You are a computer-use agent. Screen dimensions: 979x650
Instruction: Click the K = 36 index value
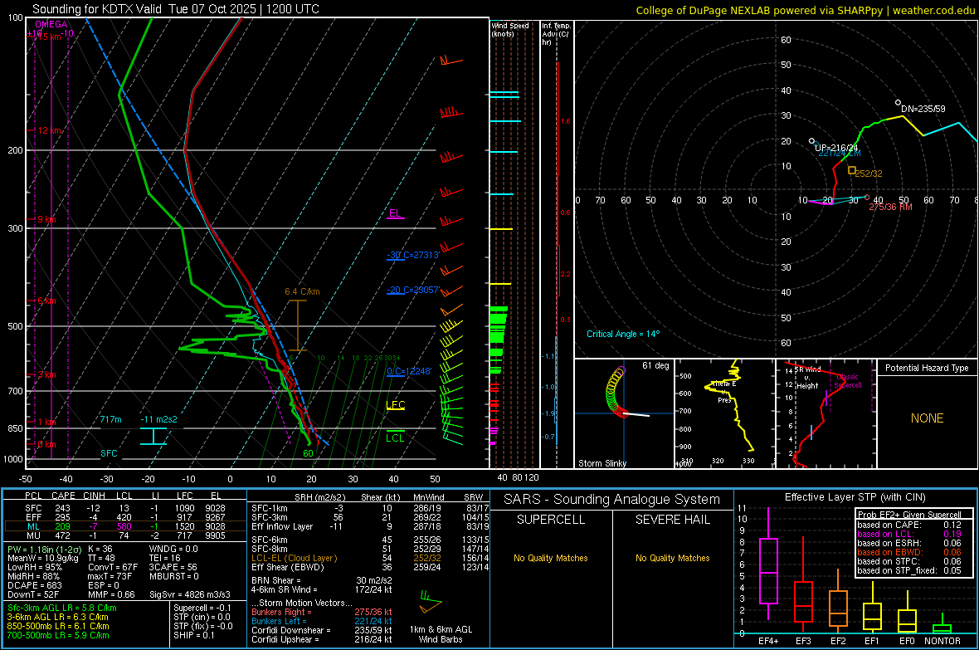[100, 550]
